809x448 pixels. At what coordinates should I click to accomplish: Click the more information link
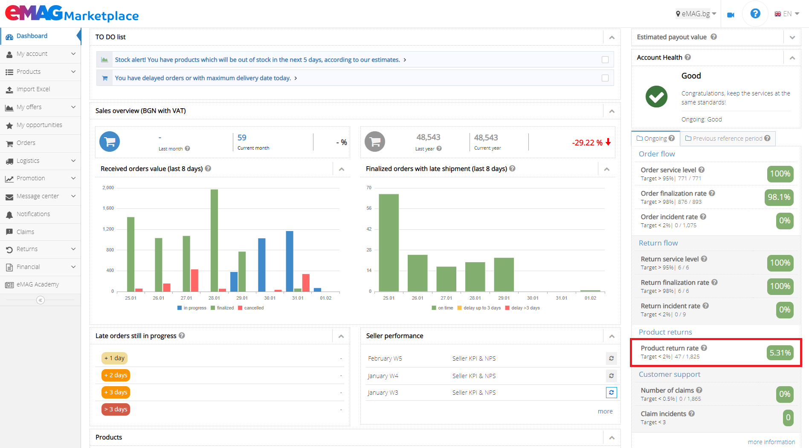pyautogui.click(x=771, y=442)
